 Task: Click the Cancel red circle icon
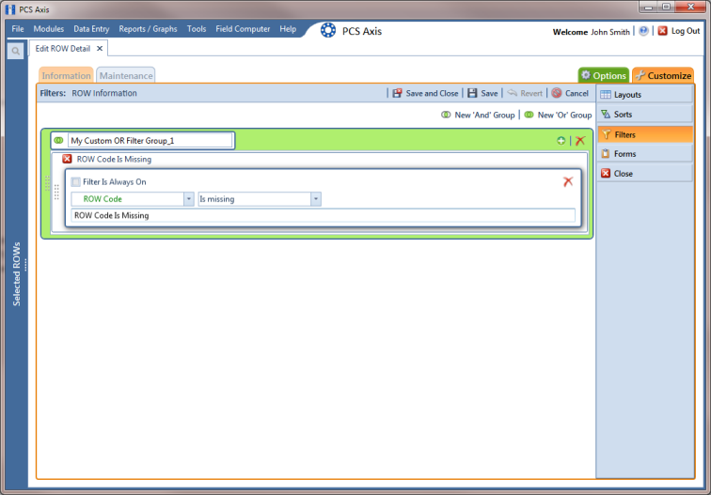557,93
